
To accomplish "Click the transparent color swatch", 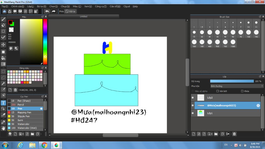I will coord(11,30).
